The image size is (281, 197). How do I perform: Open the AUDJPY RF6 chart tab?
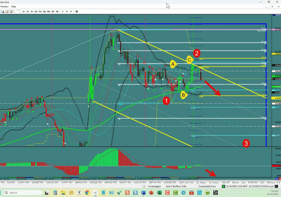[23, 182]
